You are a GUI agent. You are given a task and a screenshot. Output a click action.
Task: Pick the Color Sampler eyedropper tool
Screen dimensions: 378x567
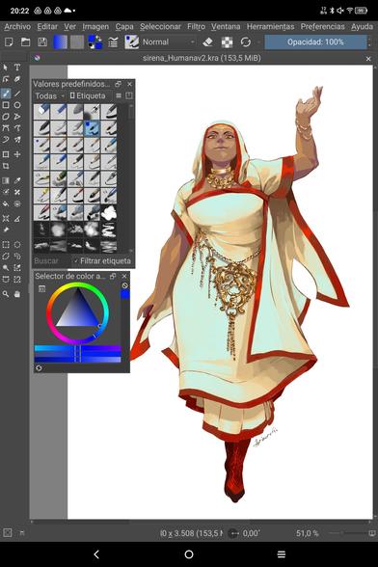coord(17,180)
